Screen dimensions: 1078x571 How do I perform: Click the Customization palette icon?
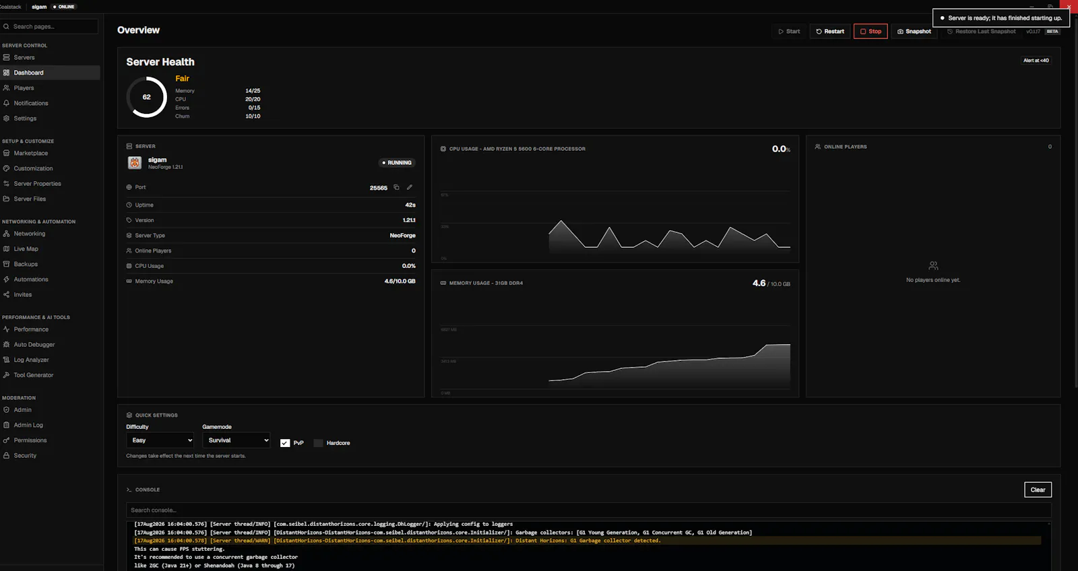6,168
